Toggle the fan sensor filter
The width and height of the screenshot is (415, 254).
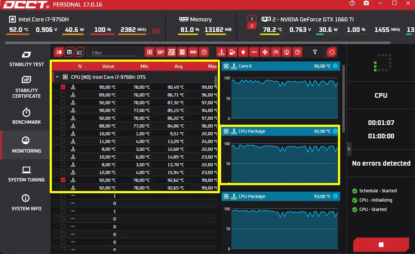pos(265,52)
